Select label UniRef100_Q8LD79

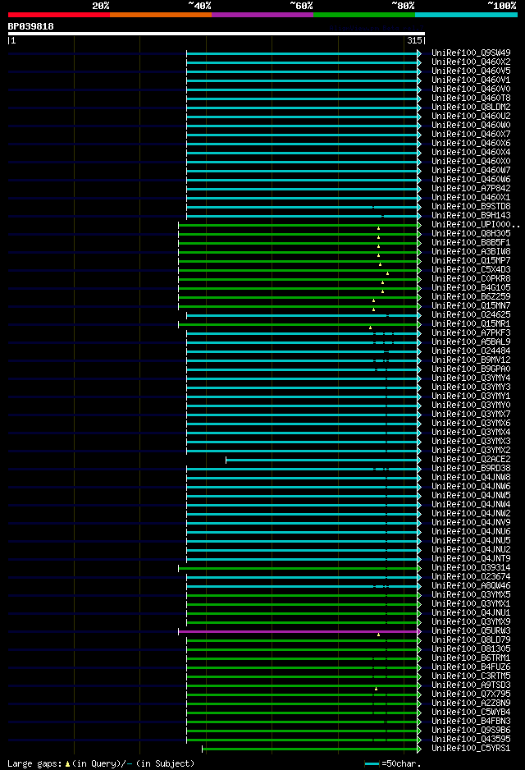point(471,639)
